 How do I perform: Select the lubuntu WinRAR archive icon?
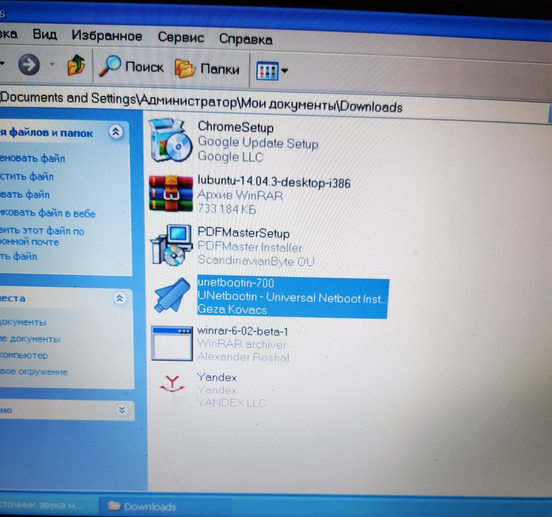coord(171,193)
